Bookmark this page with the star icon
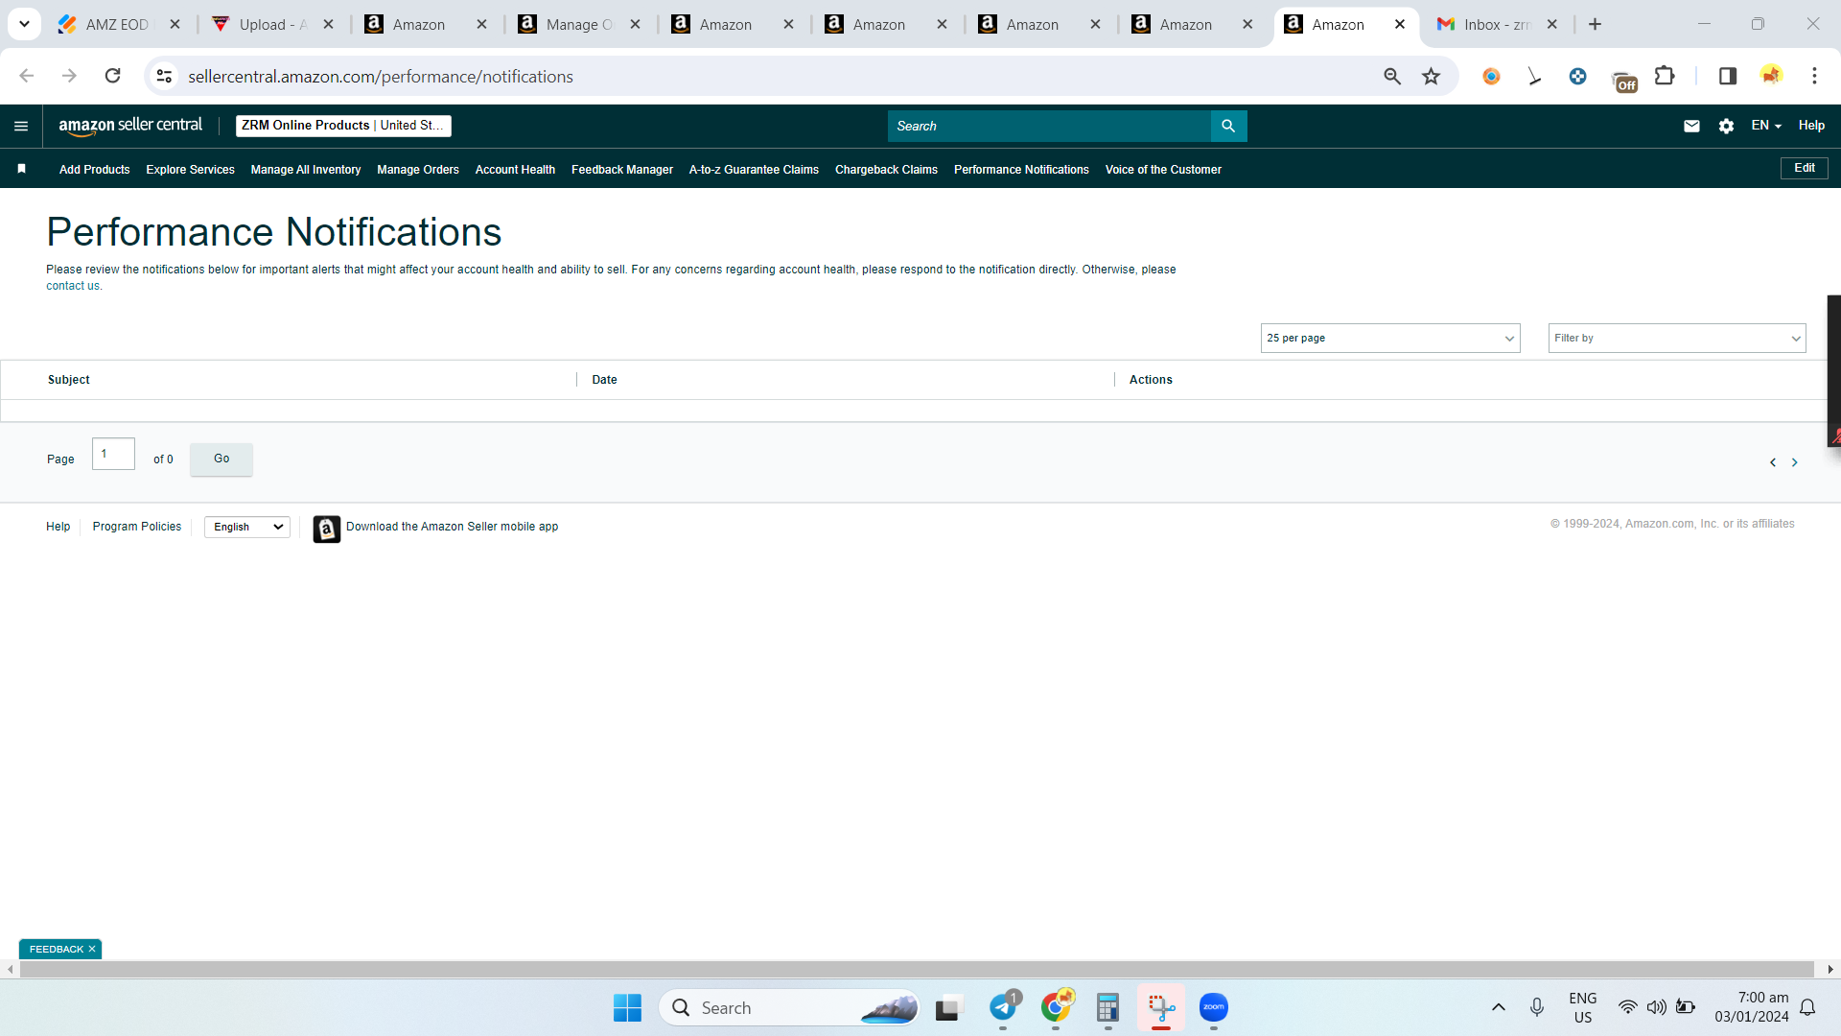The height and width of the screenshot is (1036, 1841). tap(1431, 76)
